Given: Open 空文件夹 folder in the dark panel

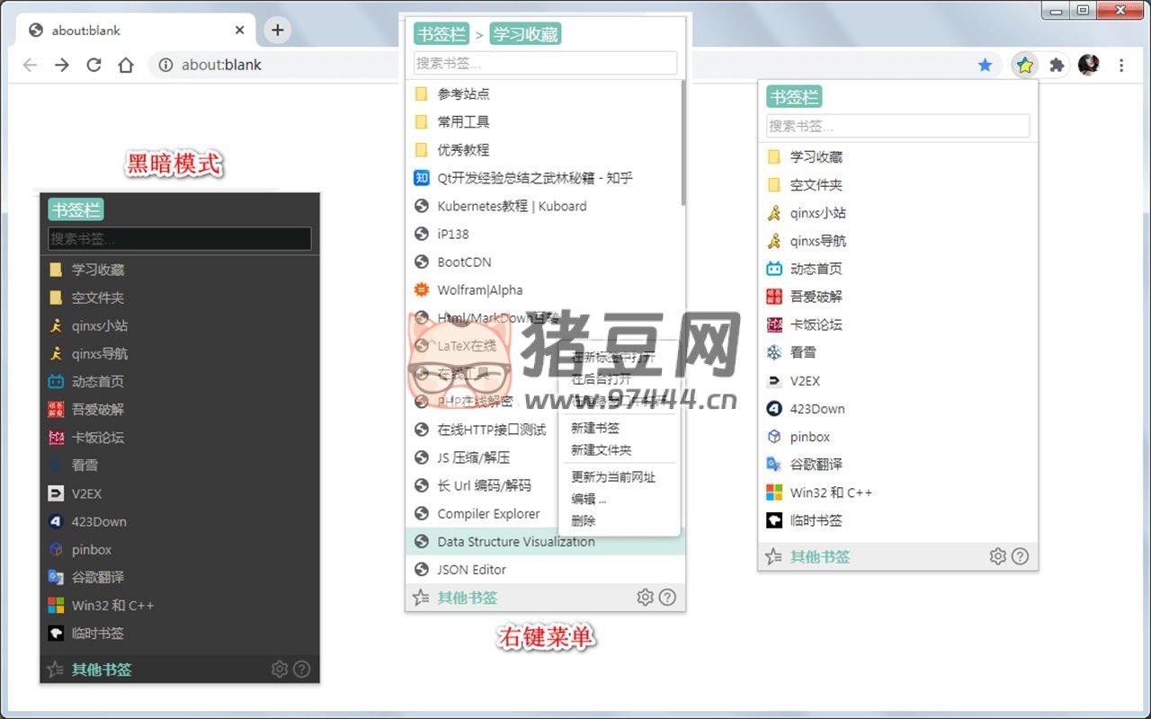Looking at the screenshot, I should tap(97, 297).
